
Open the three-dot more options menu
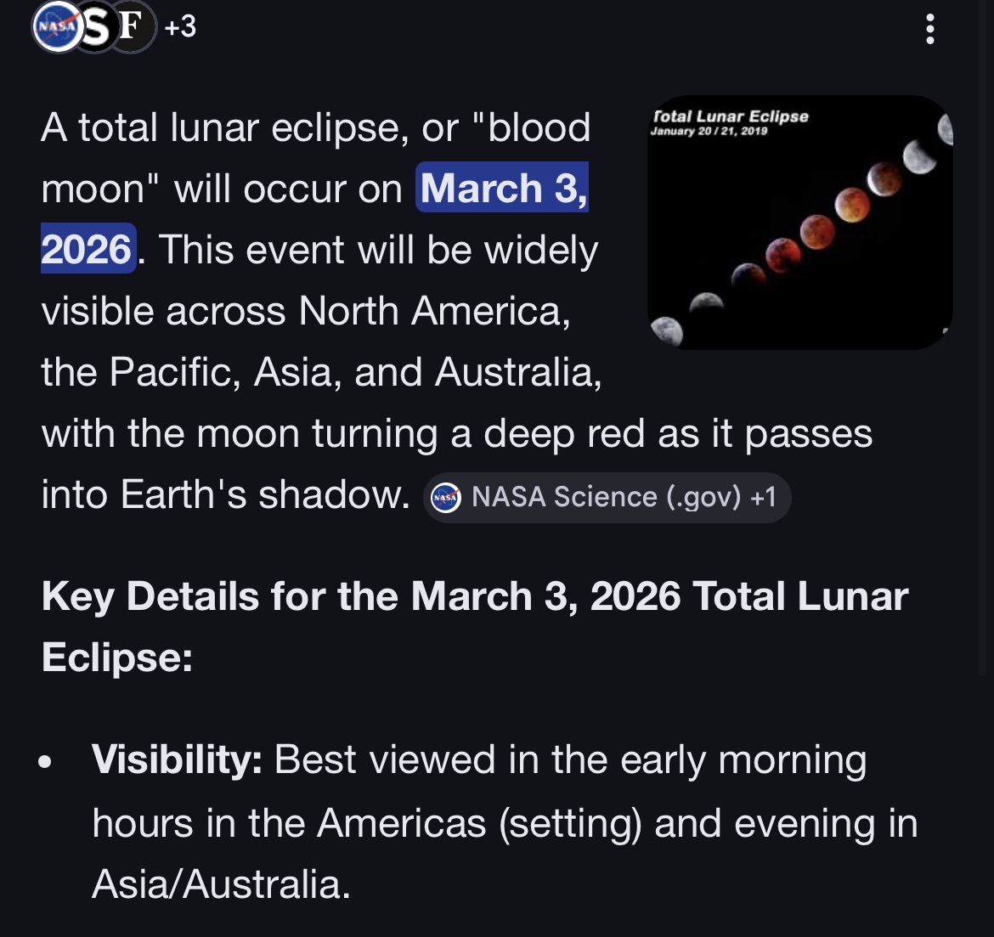pos(929,29)
